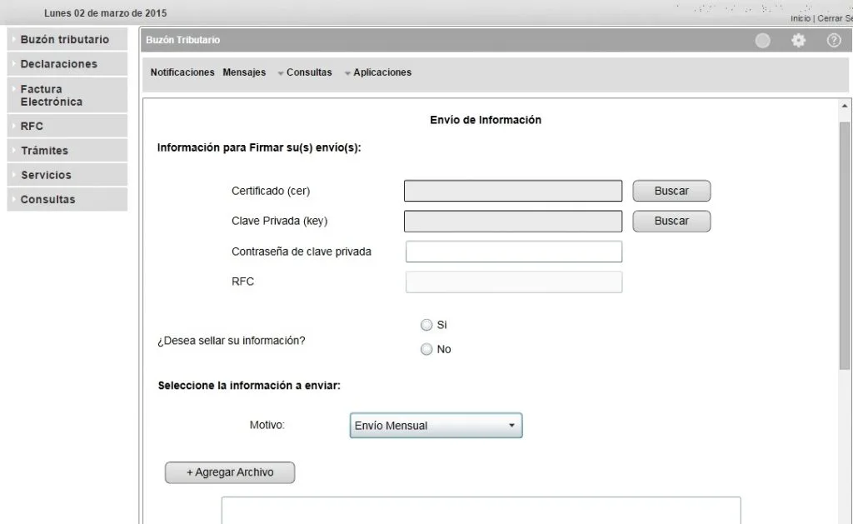Click the + Agregar Archivo button
The height and width of the screenshot is (524, 853).
229,472
